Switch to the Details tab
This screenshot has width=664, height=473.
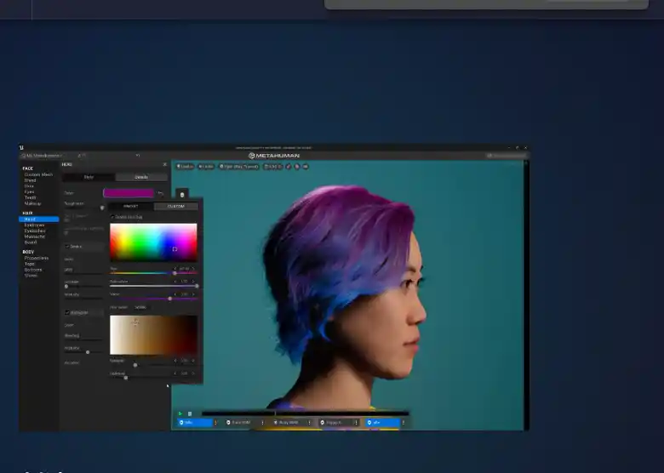(x=141, y=177)
